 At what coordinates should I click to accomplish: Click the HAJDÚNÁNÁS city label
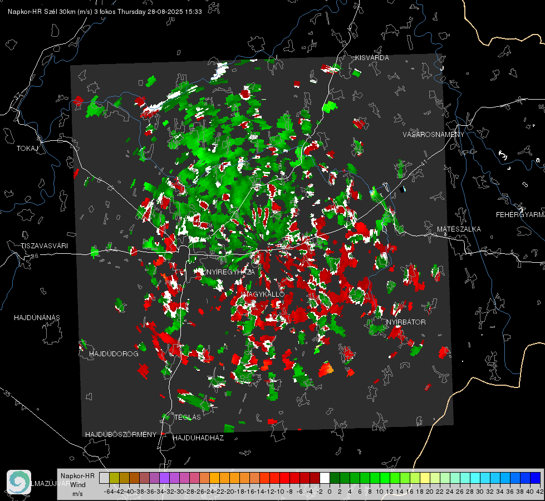click(37, 317)
